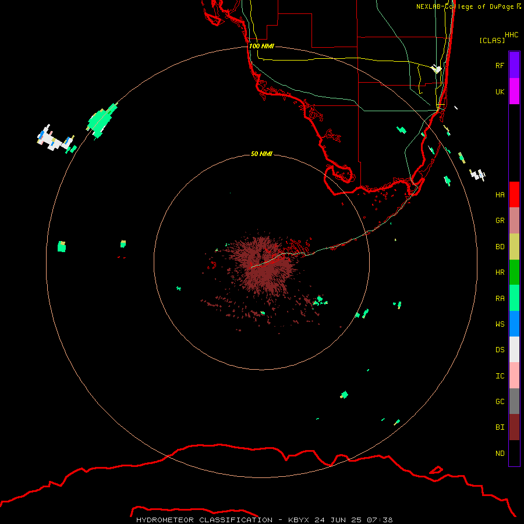Viewport: 524px width, 524px height.
Task: Select the light pink IC legend swatch
Action: click(x=514, y=376)
